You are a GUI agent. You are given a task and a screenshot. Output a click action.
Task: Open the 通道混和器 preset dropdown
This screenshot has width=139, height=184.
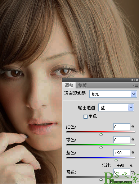[134, 94]
